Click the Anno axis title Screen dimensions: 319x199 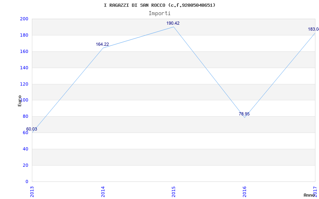pos(309,195)
